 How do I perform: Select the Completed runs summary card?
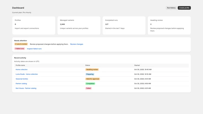click(124, 26)
